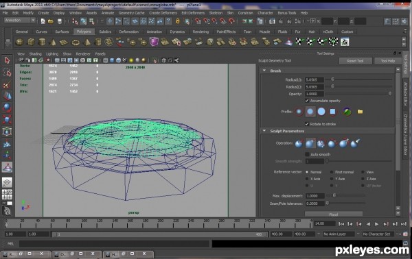Set reference vector to Normal

(307, 172)
